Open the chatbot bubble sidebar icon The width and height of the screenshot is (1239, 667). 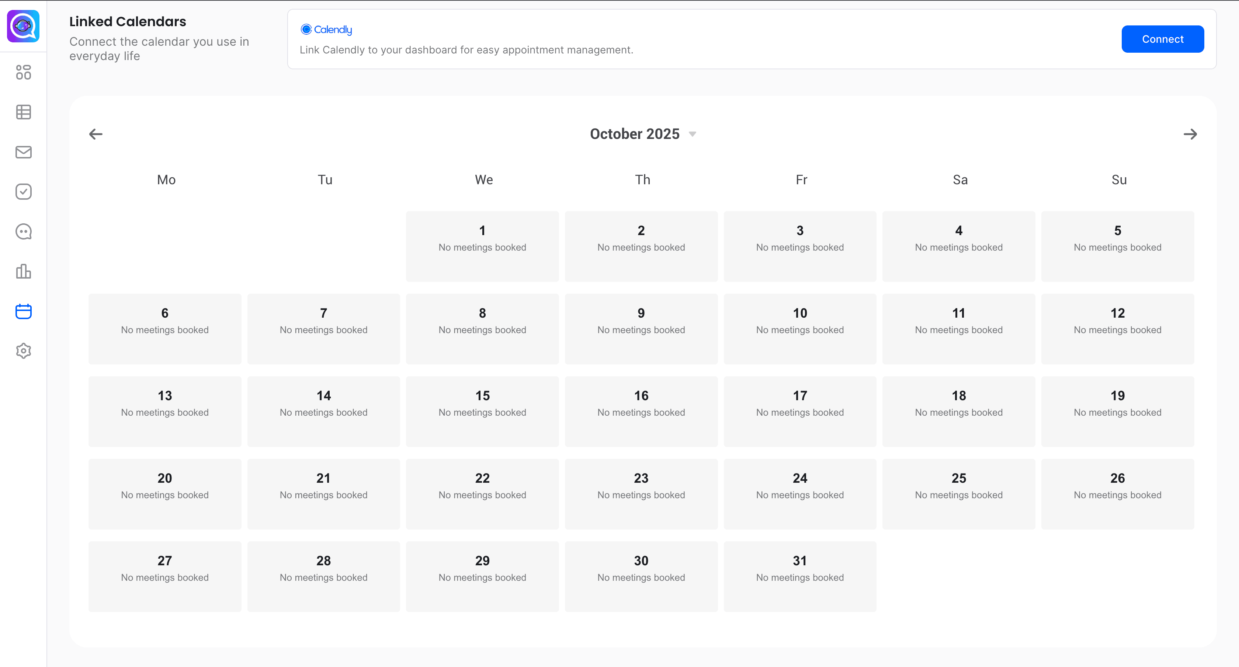23,232
